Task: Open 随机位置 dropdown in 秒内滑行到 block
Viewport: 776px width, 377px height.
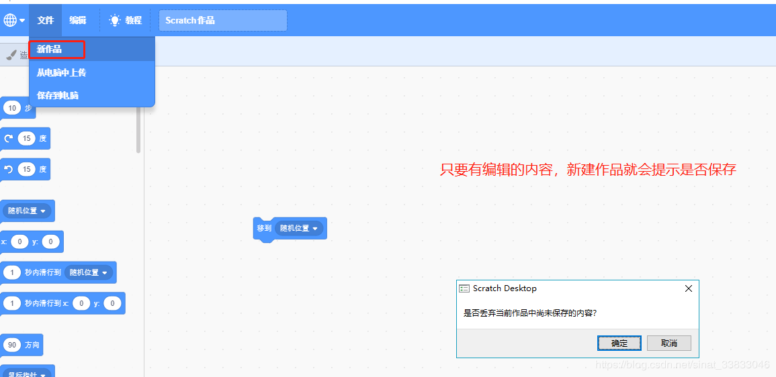Action: (x=89, y=272)
